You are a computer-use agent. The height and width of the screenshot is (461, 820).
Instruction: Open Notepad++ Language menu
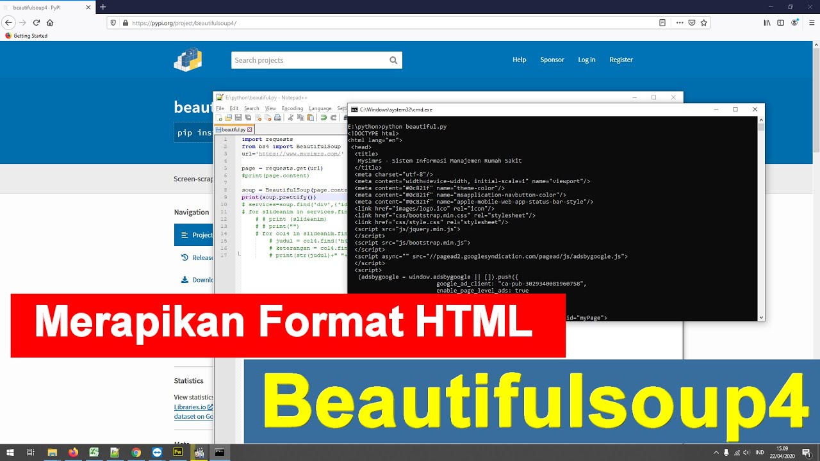(320, 108)
